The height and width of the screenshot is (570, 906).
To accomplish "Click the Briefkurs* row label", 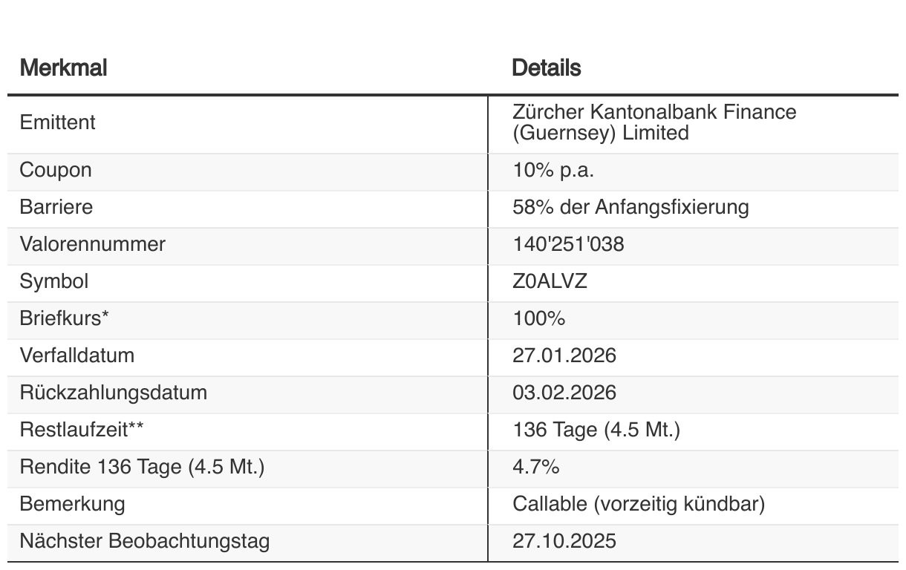I will [x=65, y=318].
